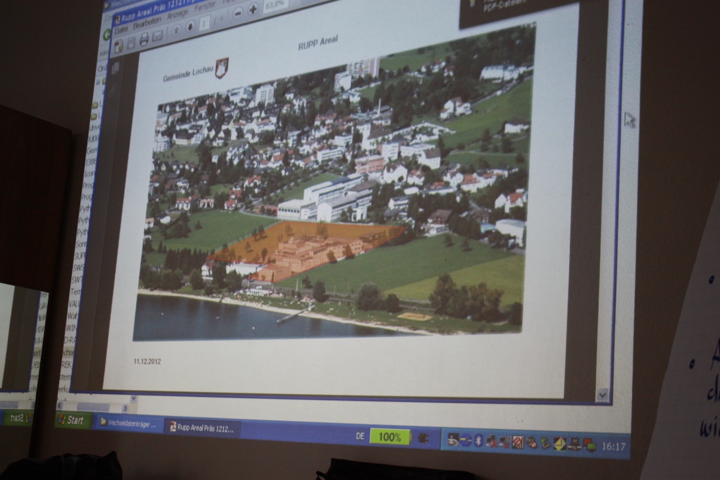
Task: Click the DE language indicator
Action: point(360,437)
